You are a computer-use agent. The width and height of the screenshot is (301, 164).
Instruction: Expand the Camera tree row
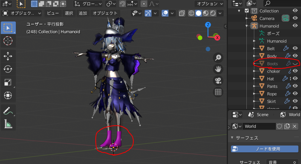click(247, 18)
